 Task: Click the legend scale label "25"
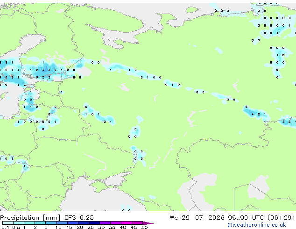coord(91,227)
